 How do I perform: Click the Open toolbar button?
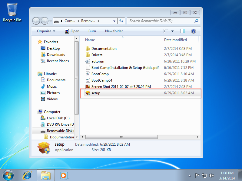click(x=72, y=31)
